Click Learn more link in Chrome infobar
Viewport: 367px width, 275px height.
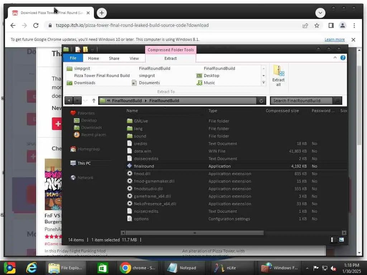click(x=334, y=39)
